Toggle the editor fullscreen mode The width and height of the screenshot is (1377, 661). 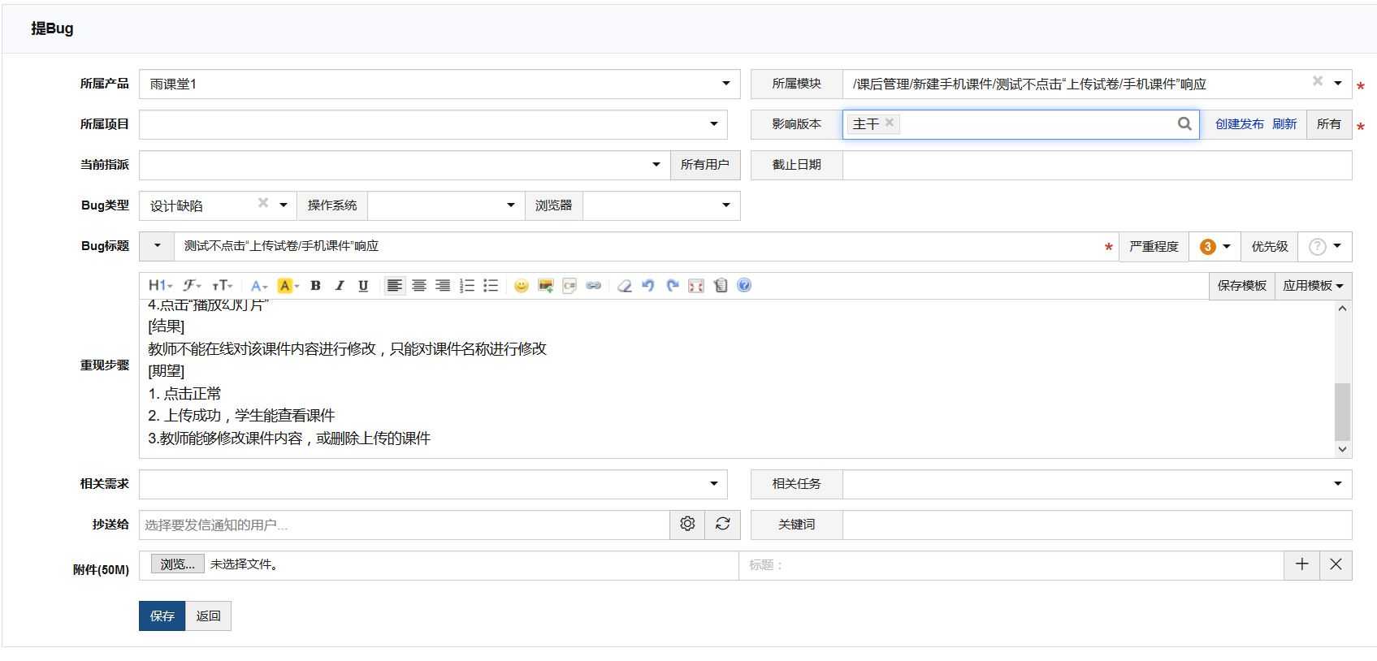coord(696,285)
